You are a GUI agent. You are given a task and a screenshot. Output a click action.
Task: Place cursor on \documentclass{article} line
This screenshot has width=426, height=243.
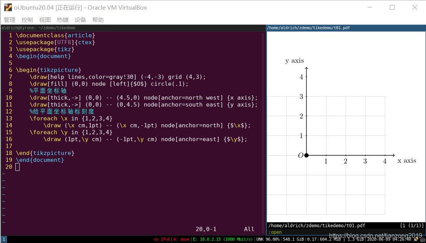(x=55, y=35)
